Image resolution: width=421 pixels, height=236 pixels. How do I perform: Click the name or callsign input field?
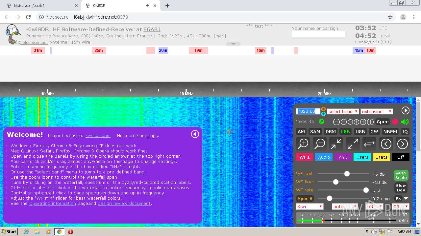tap(318, 34)
